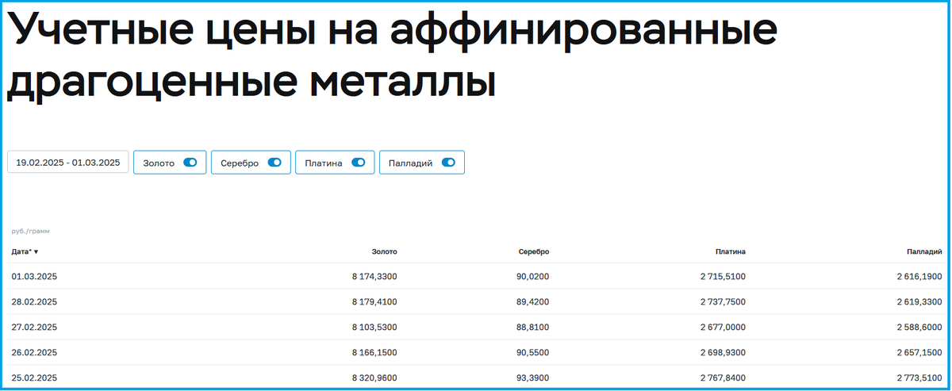This screenshot has height=391, width=952.
Task: Click platinum price 2 698,9300
Action: (723, 352)
